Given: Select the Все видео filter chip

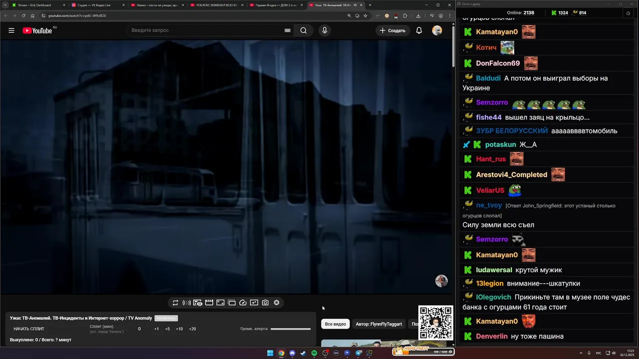Looking at the screenshot, I should [x=335, y=324].
